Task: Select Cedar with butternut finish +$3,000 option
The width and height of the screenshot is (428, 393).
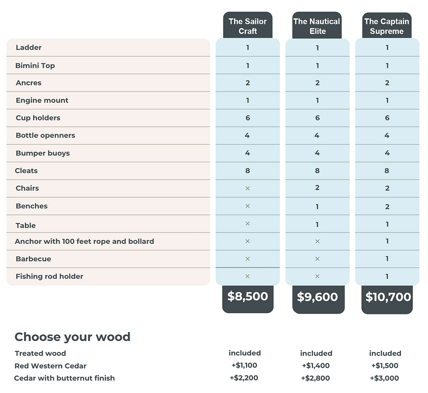Action: tap(384, 378)
